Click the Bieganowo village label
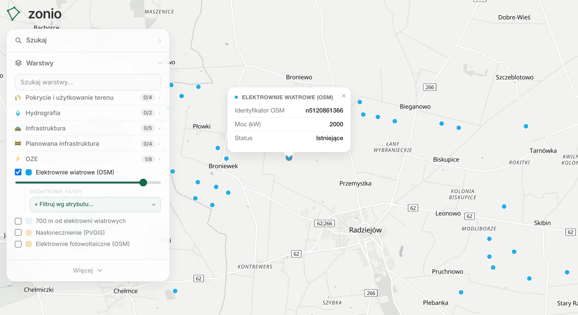This screenshot has height=315, width=578. [415, 106]
